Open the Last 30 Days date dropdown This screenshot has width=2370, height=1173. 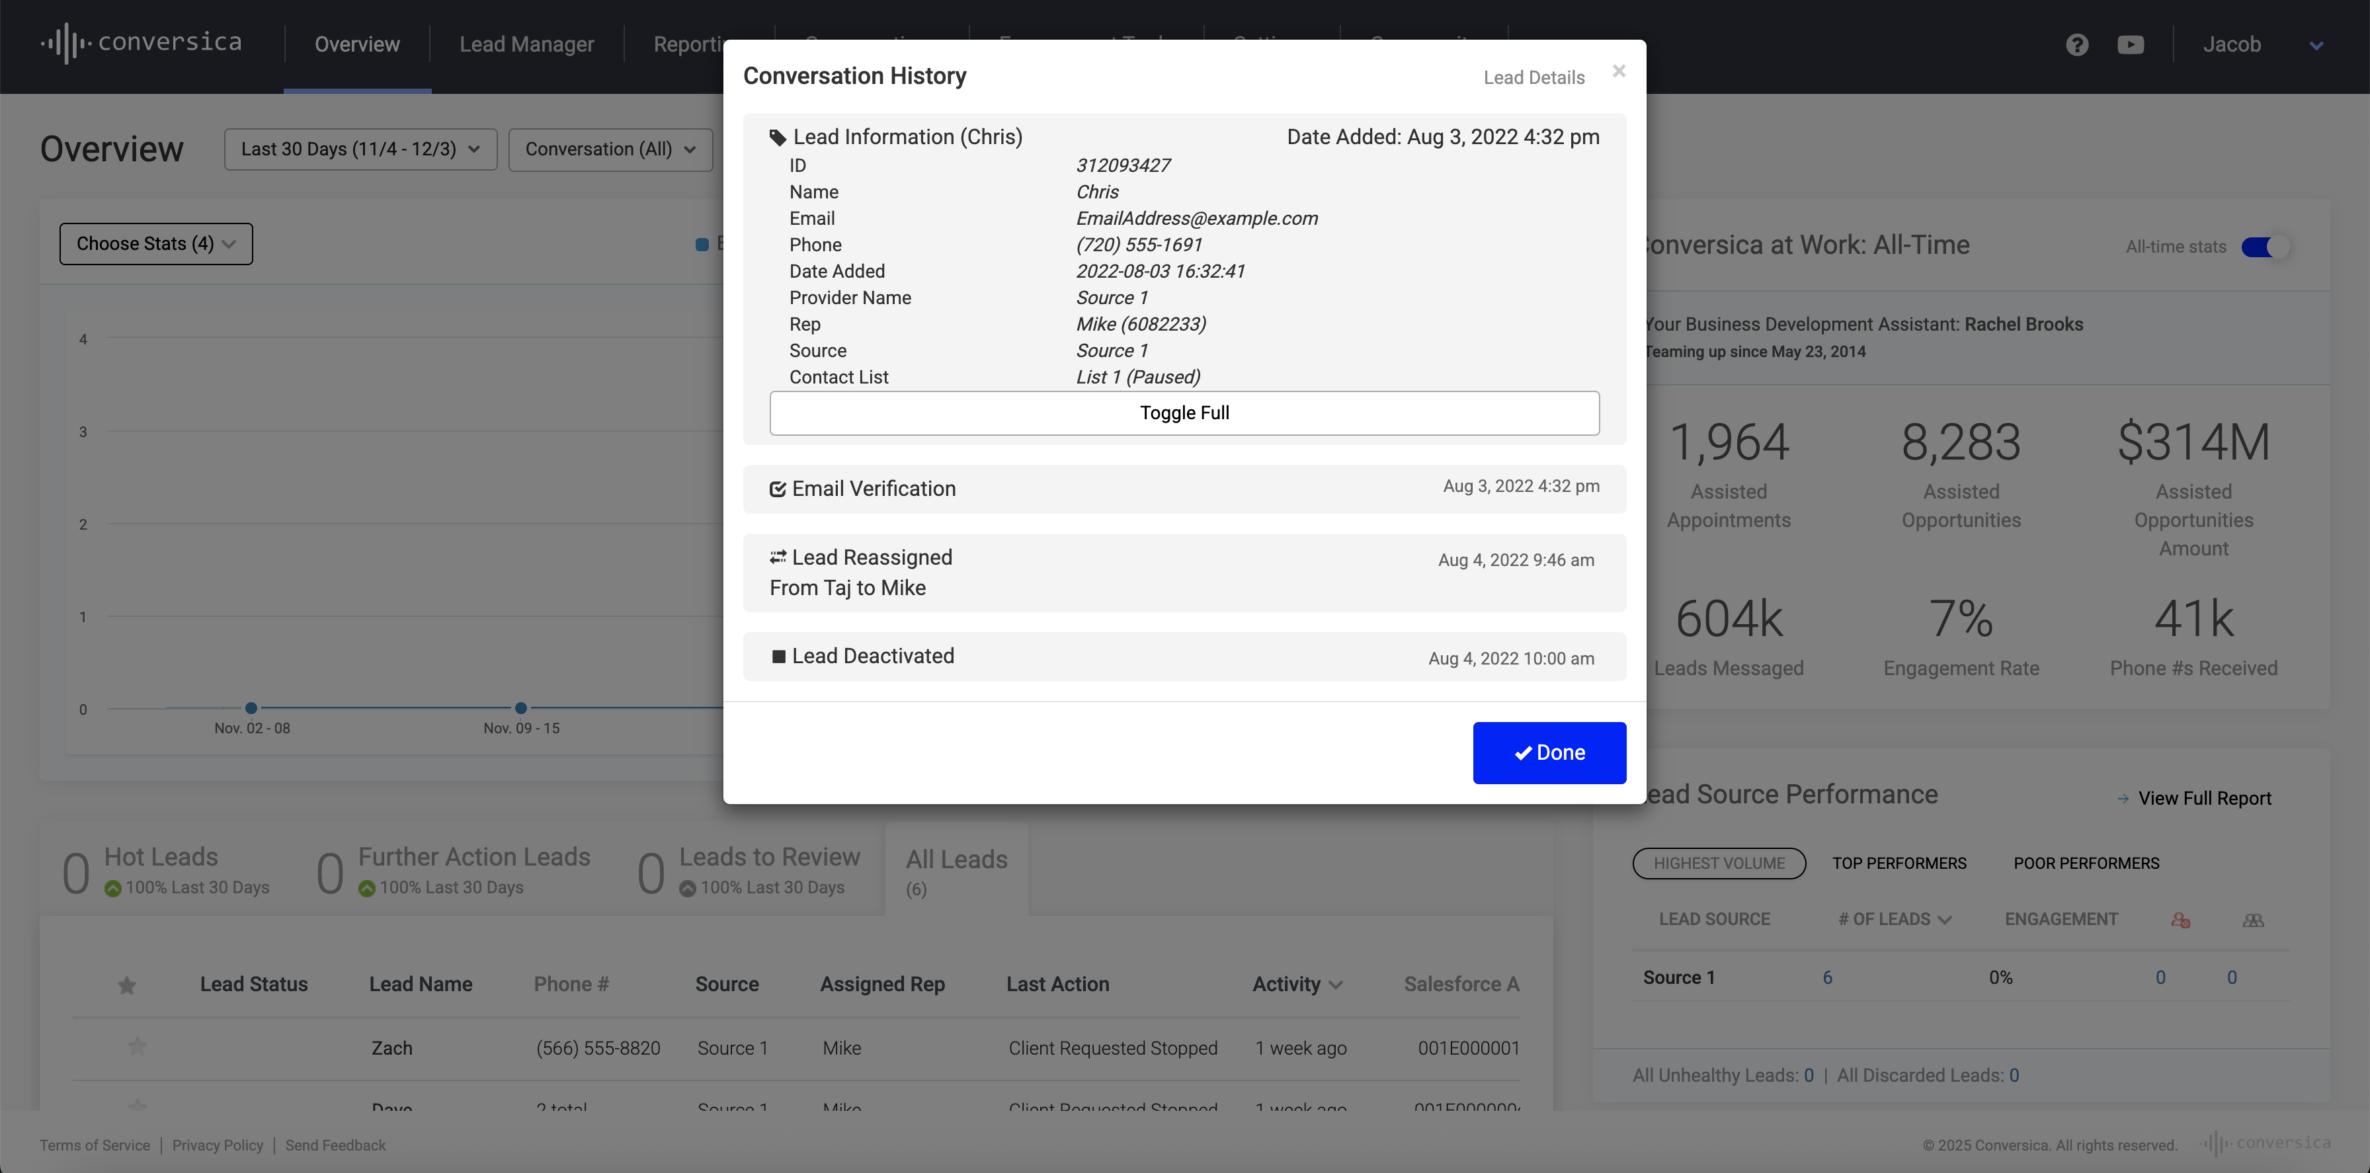point(360,149)
